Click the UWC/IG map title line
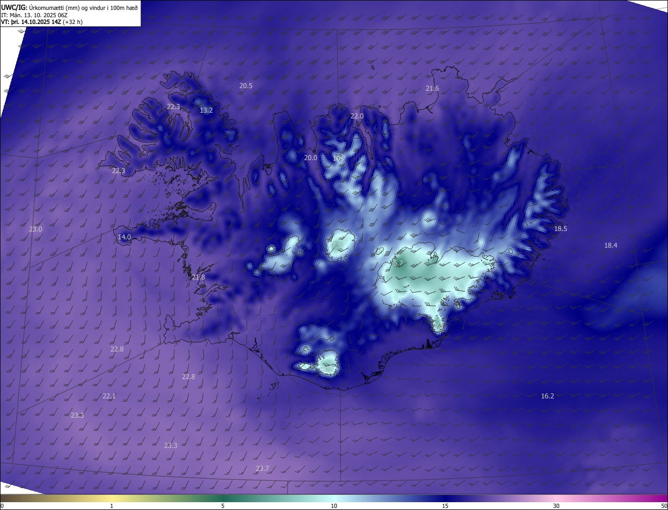Screen dimensions: 668x510 [69, 7]
